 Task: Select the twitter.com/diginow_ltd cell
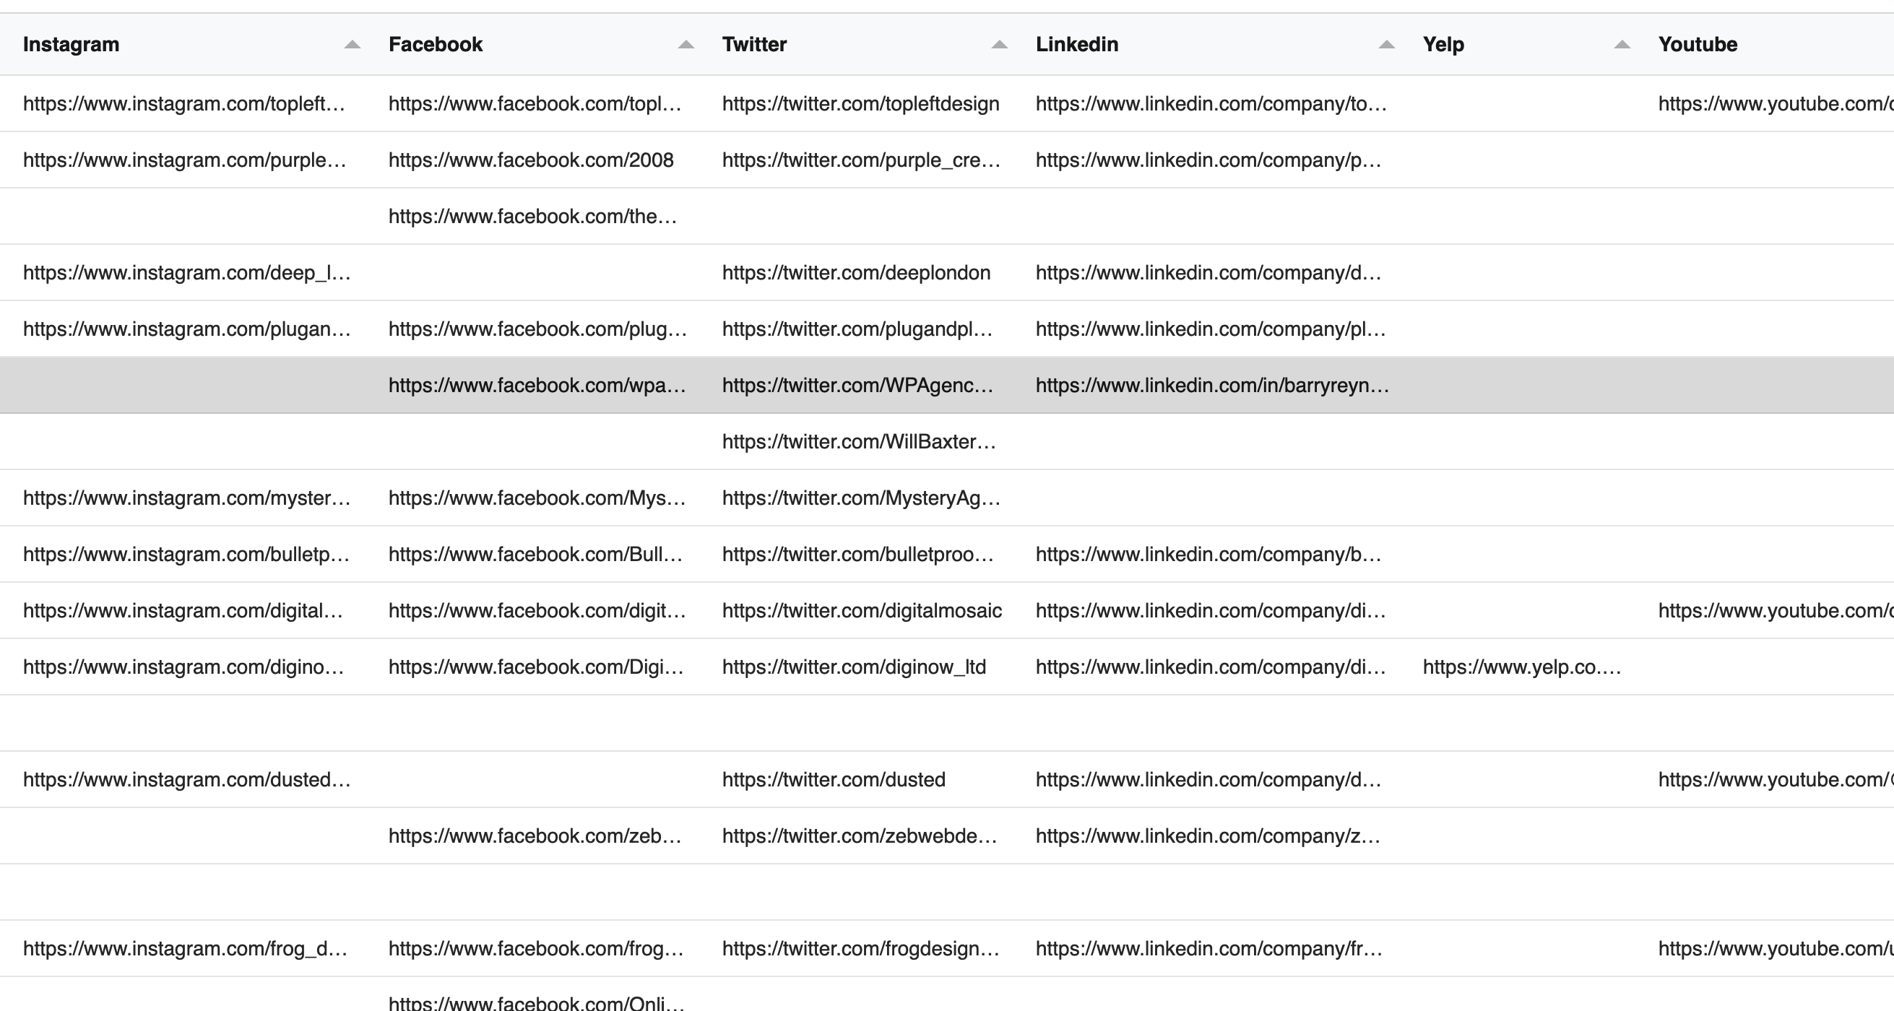pos(854,667)
